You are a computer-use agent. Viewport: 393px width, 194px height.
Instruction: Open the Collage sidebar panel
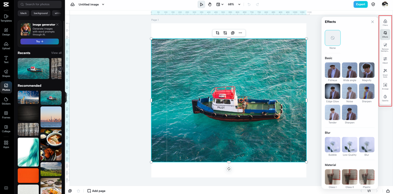pyautogui.click(x=6, y=129)
